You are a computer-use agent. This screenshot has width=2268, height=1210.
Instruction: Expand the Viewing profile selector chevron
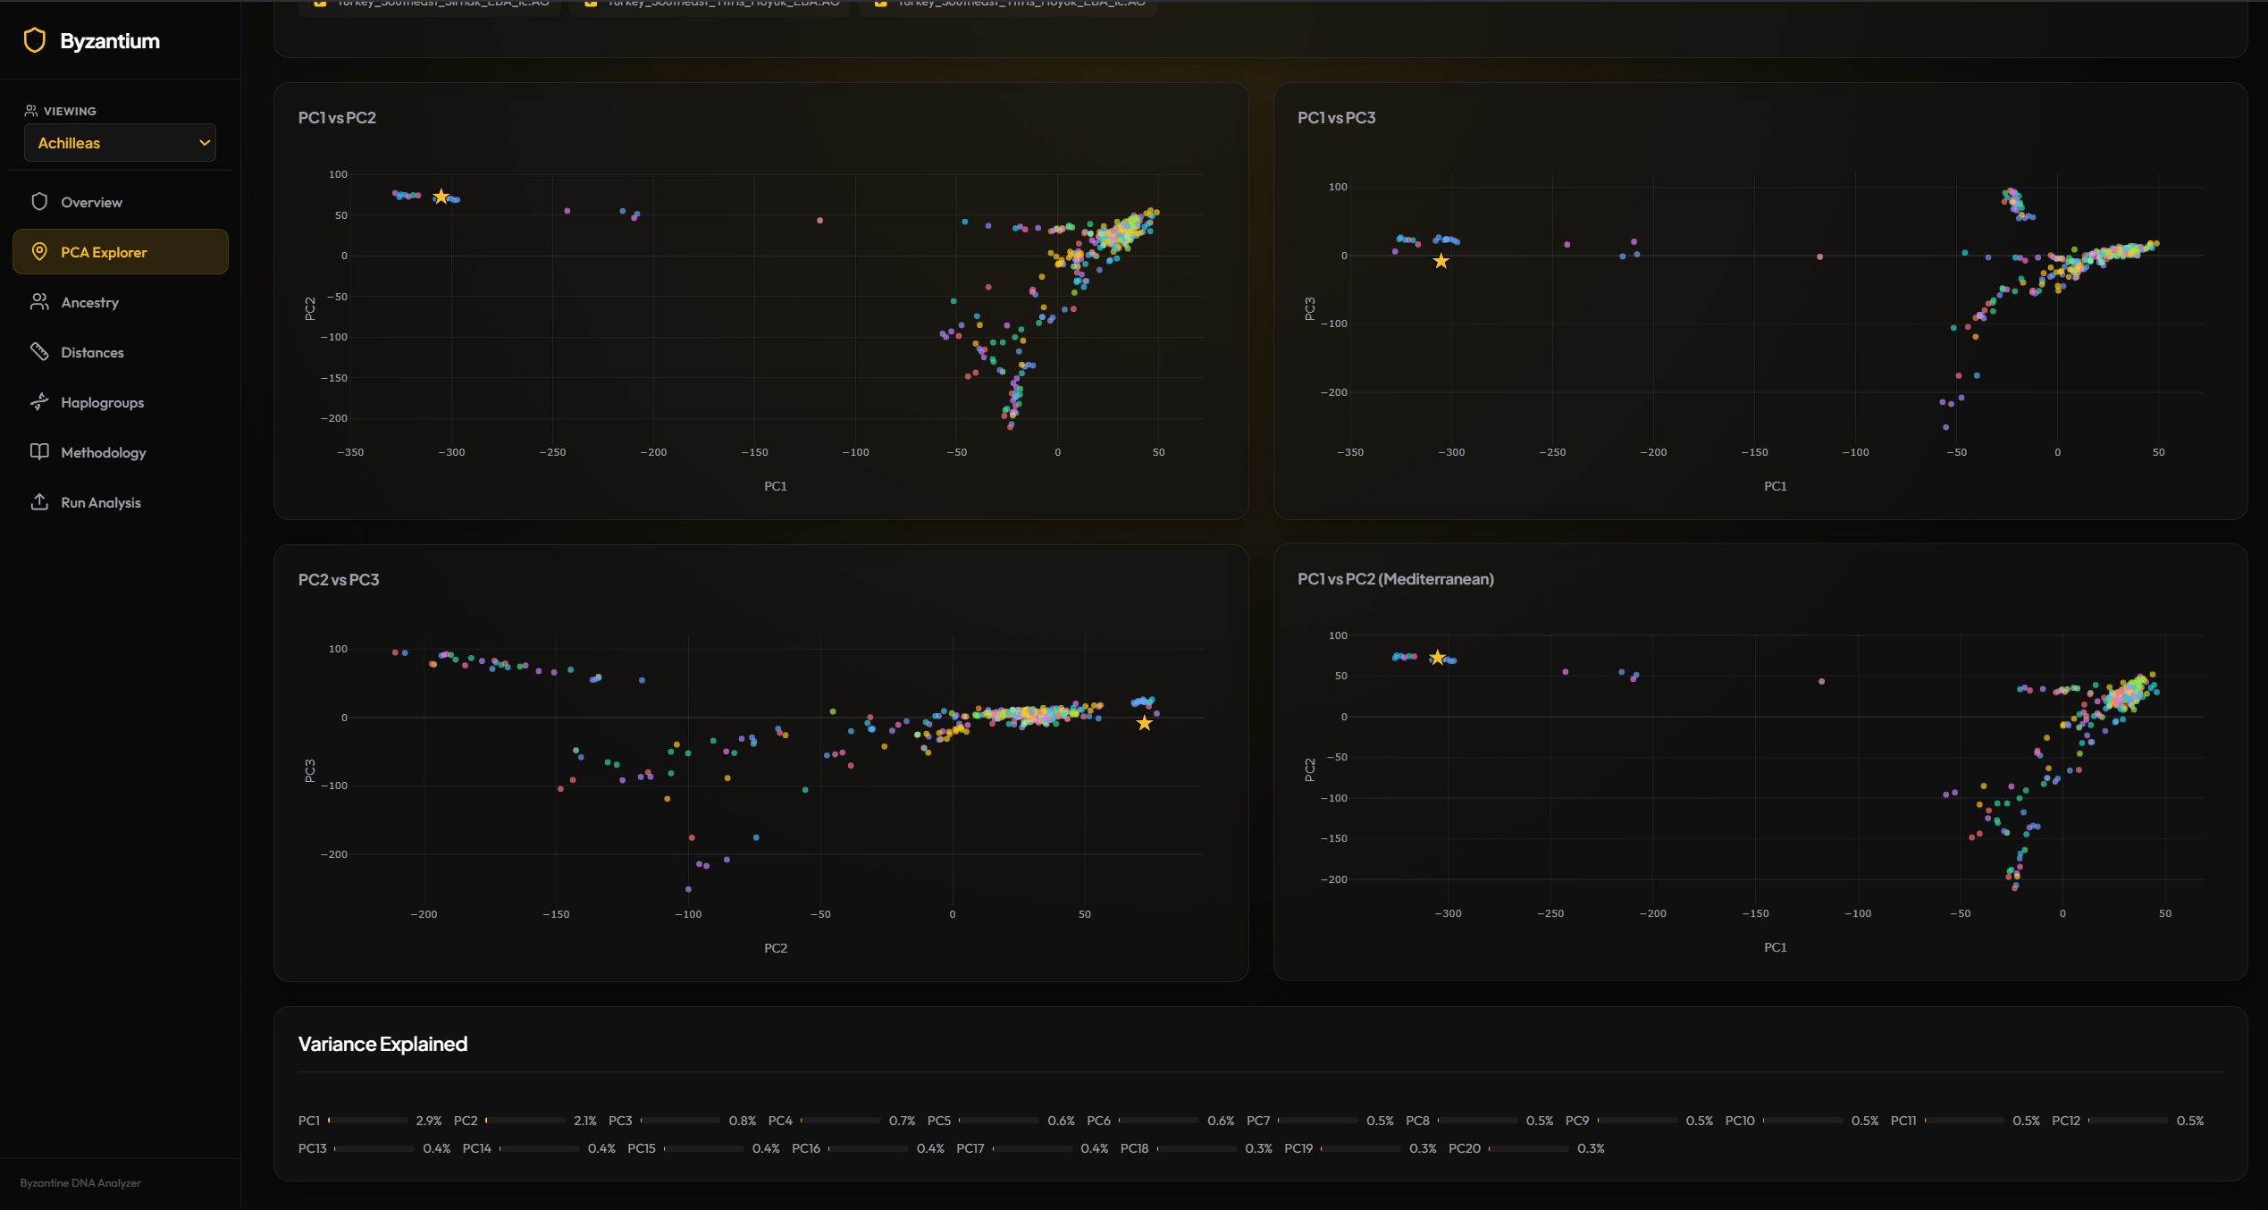[x=204, y=142]
